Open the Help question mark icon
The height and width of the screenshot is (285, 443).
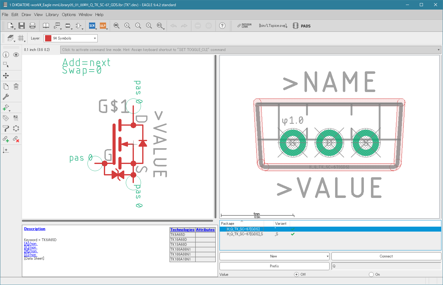pos(222,26)
